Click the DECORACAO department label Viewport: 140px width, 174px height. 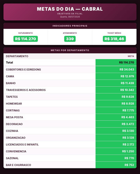(14, 124)
